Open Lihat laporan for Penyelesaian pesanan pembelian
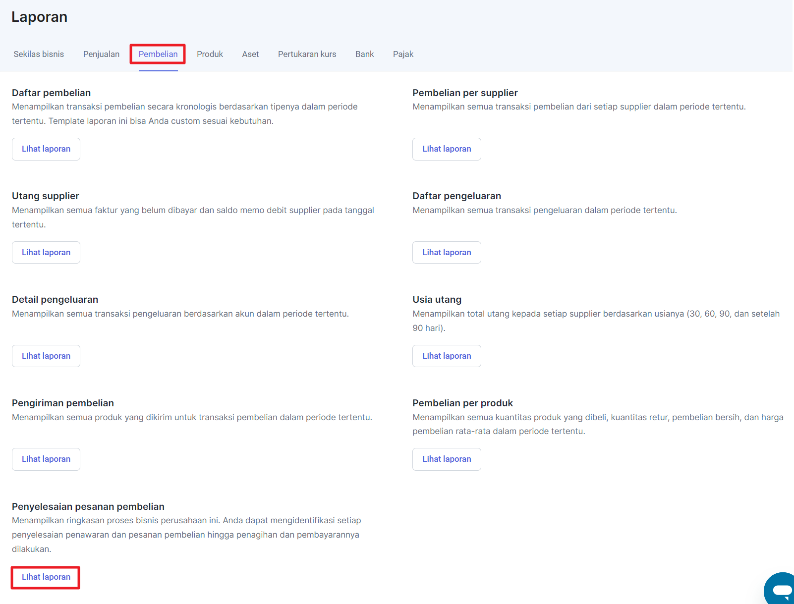 pos(46,577)
